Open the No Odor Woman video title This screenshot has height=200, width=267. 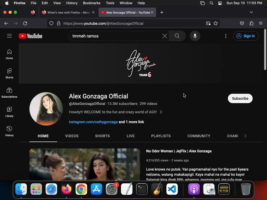click(x=179, y=151)
